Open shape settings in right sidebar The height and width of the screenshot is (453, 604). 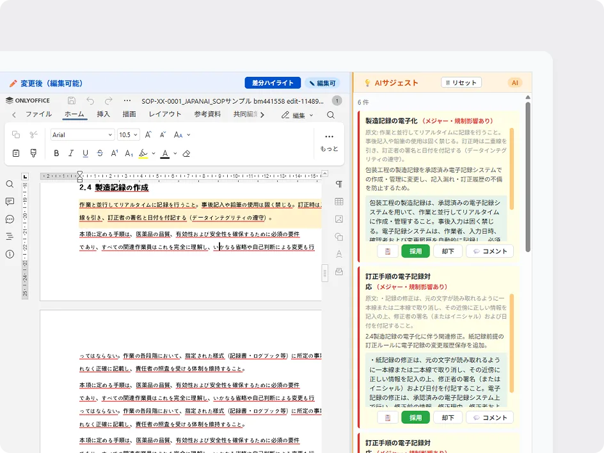[x=339, y=237]
